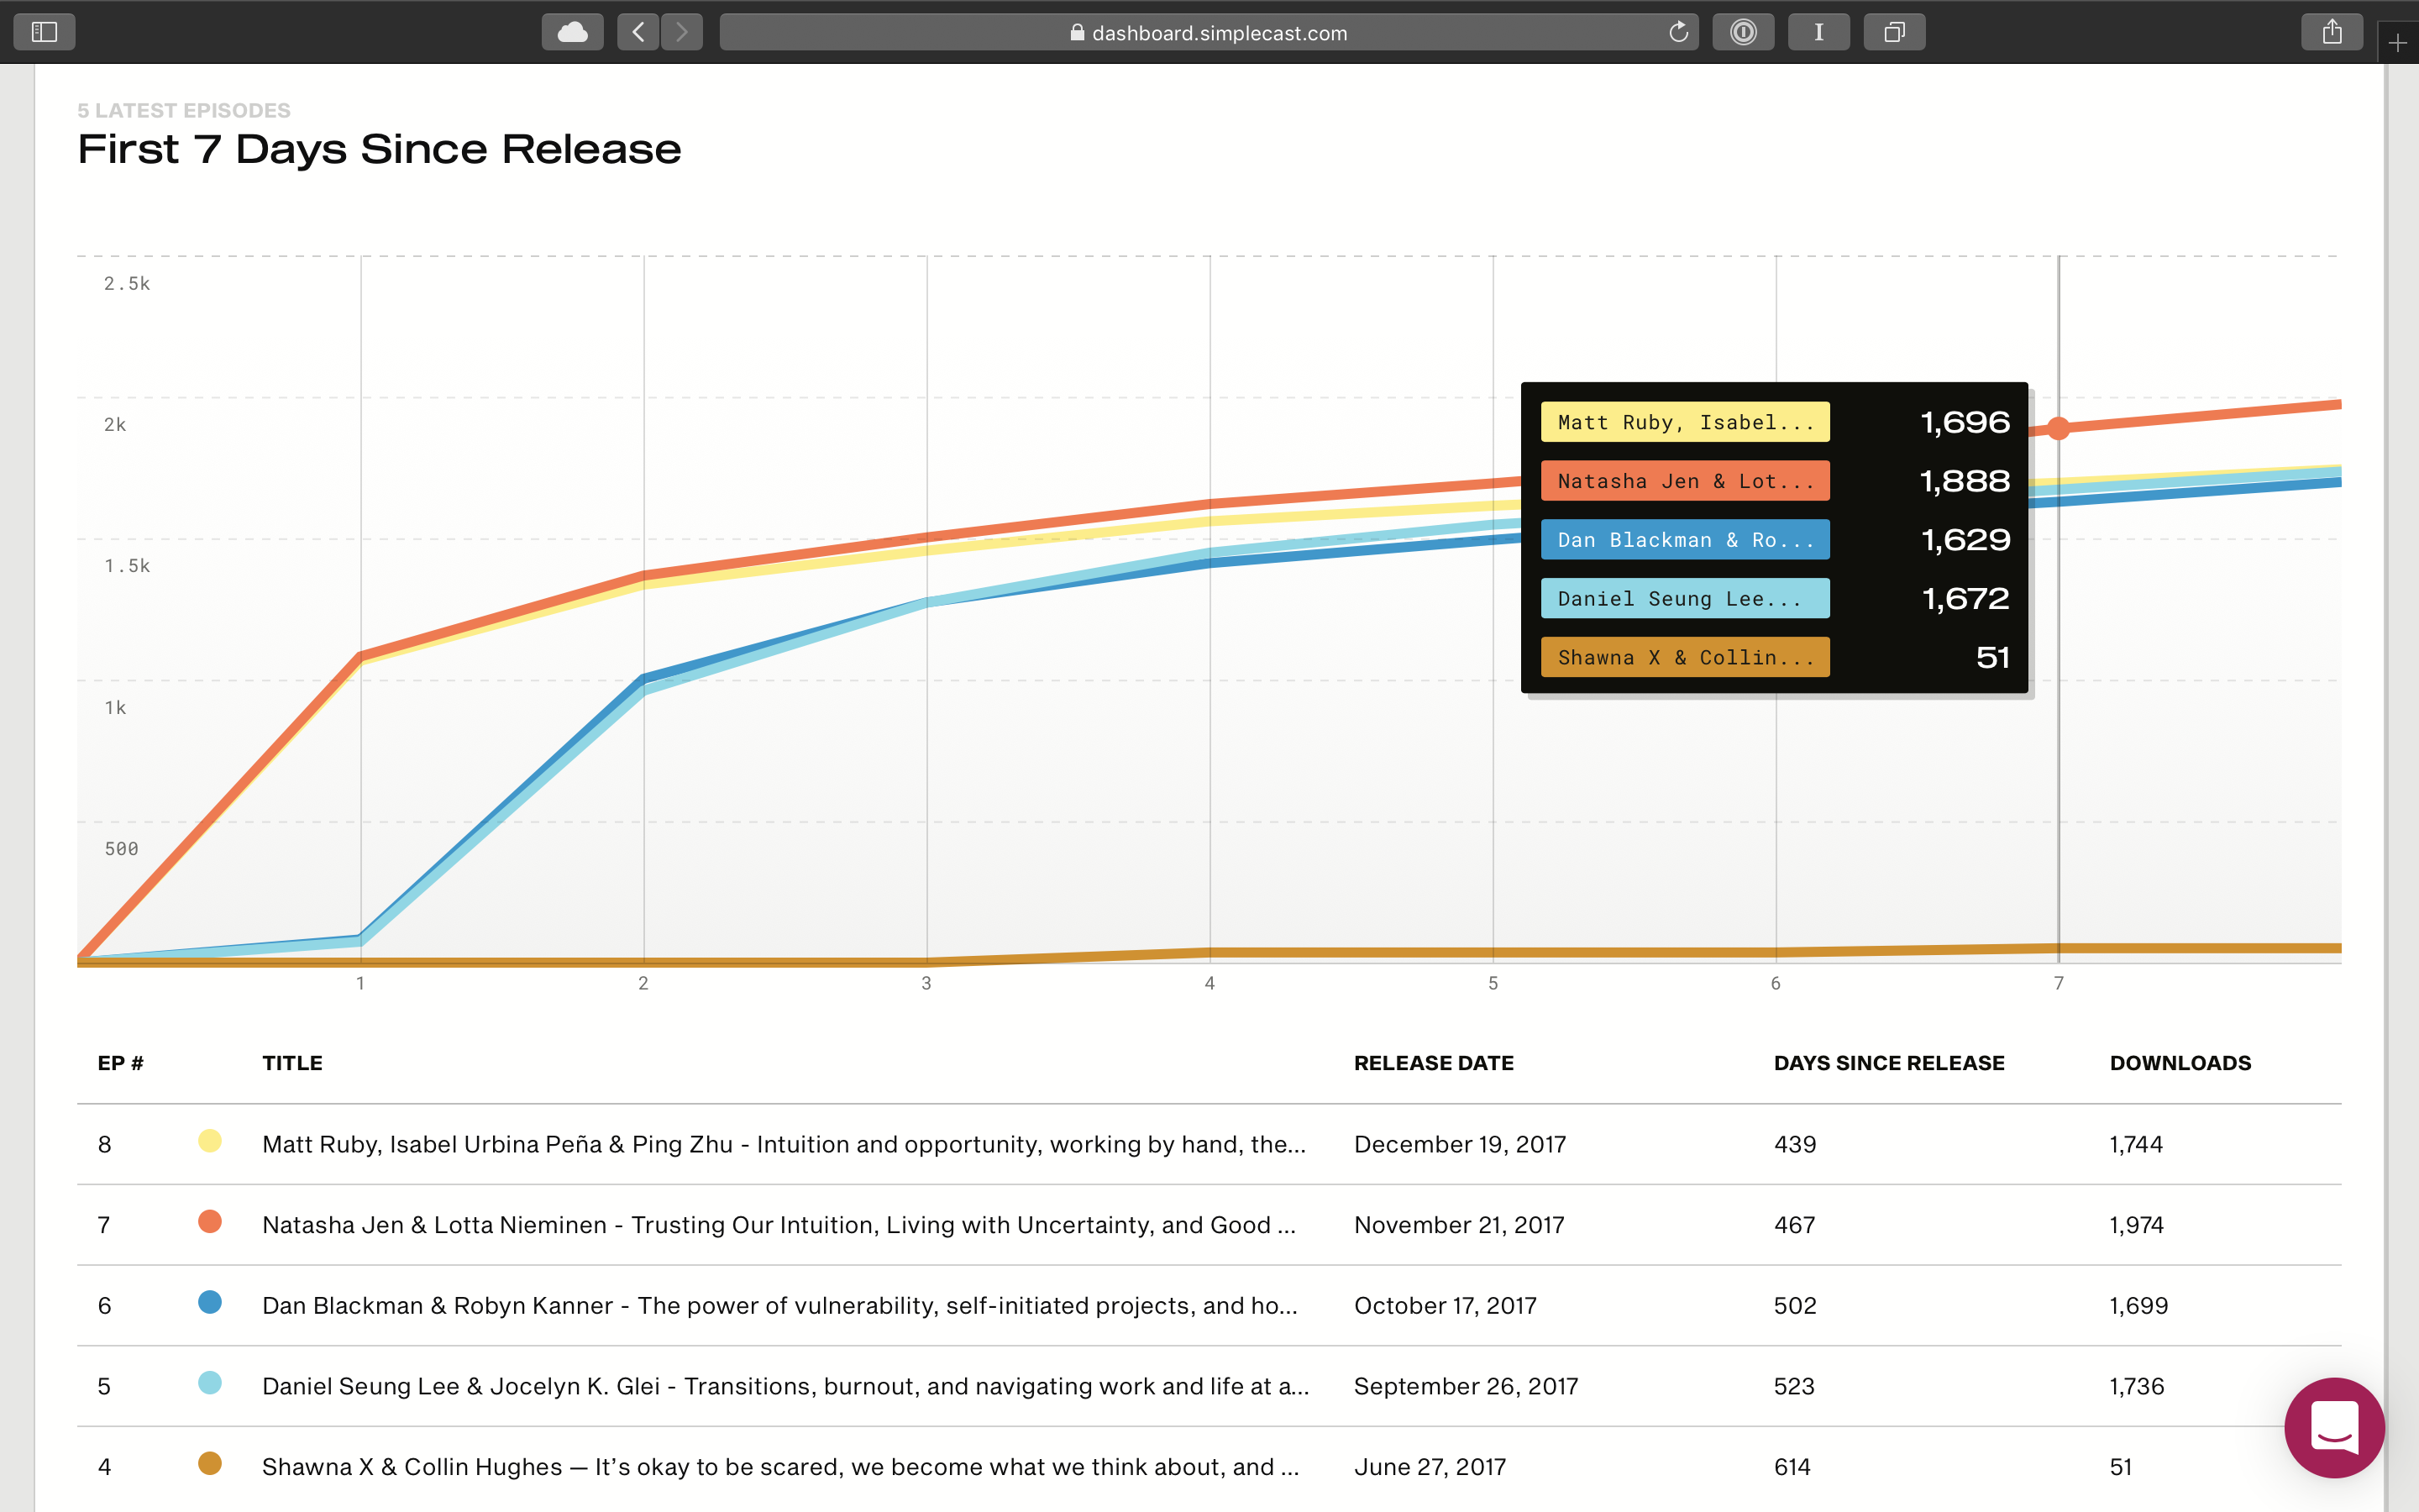Click the Matt Ruby tooltip legend label
Screen dimensions: 2419x1512
pos(1684,422)
